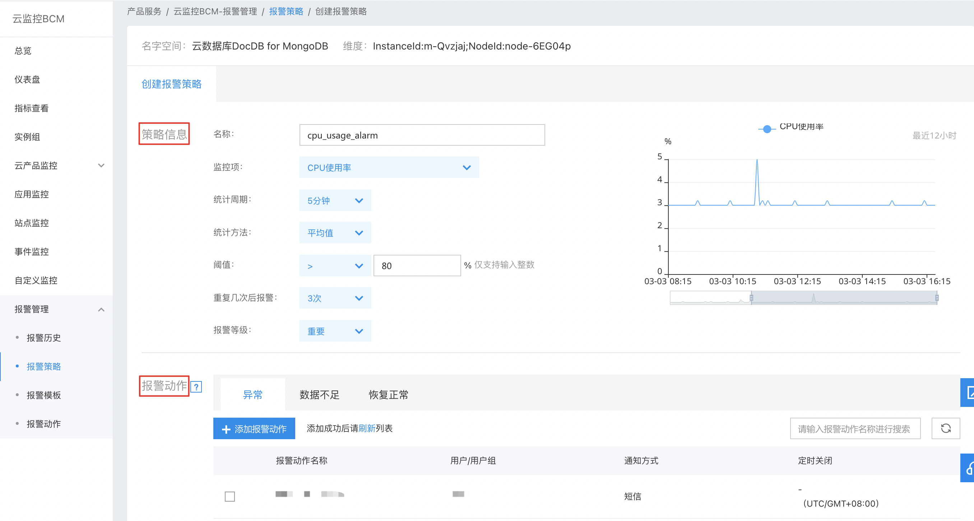The image size is (974, 521).
Task: Switch to the 异常 tab
Action: [x=252, y=394]
